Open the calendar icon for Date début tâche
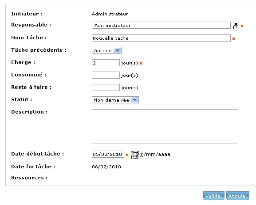The width and height of the screenshot is (256, 205). tap(135, 155)
